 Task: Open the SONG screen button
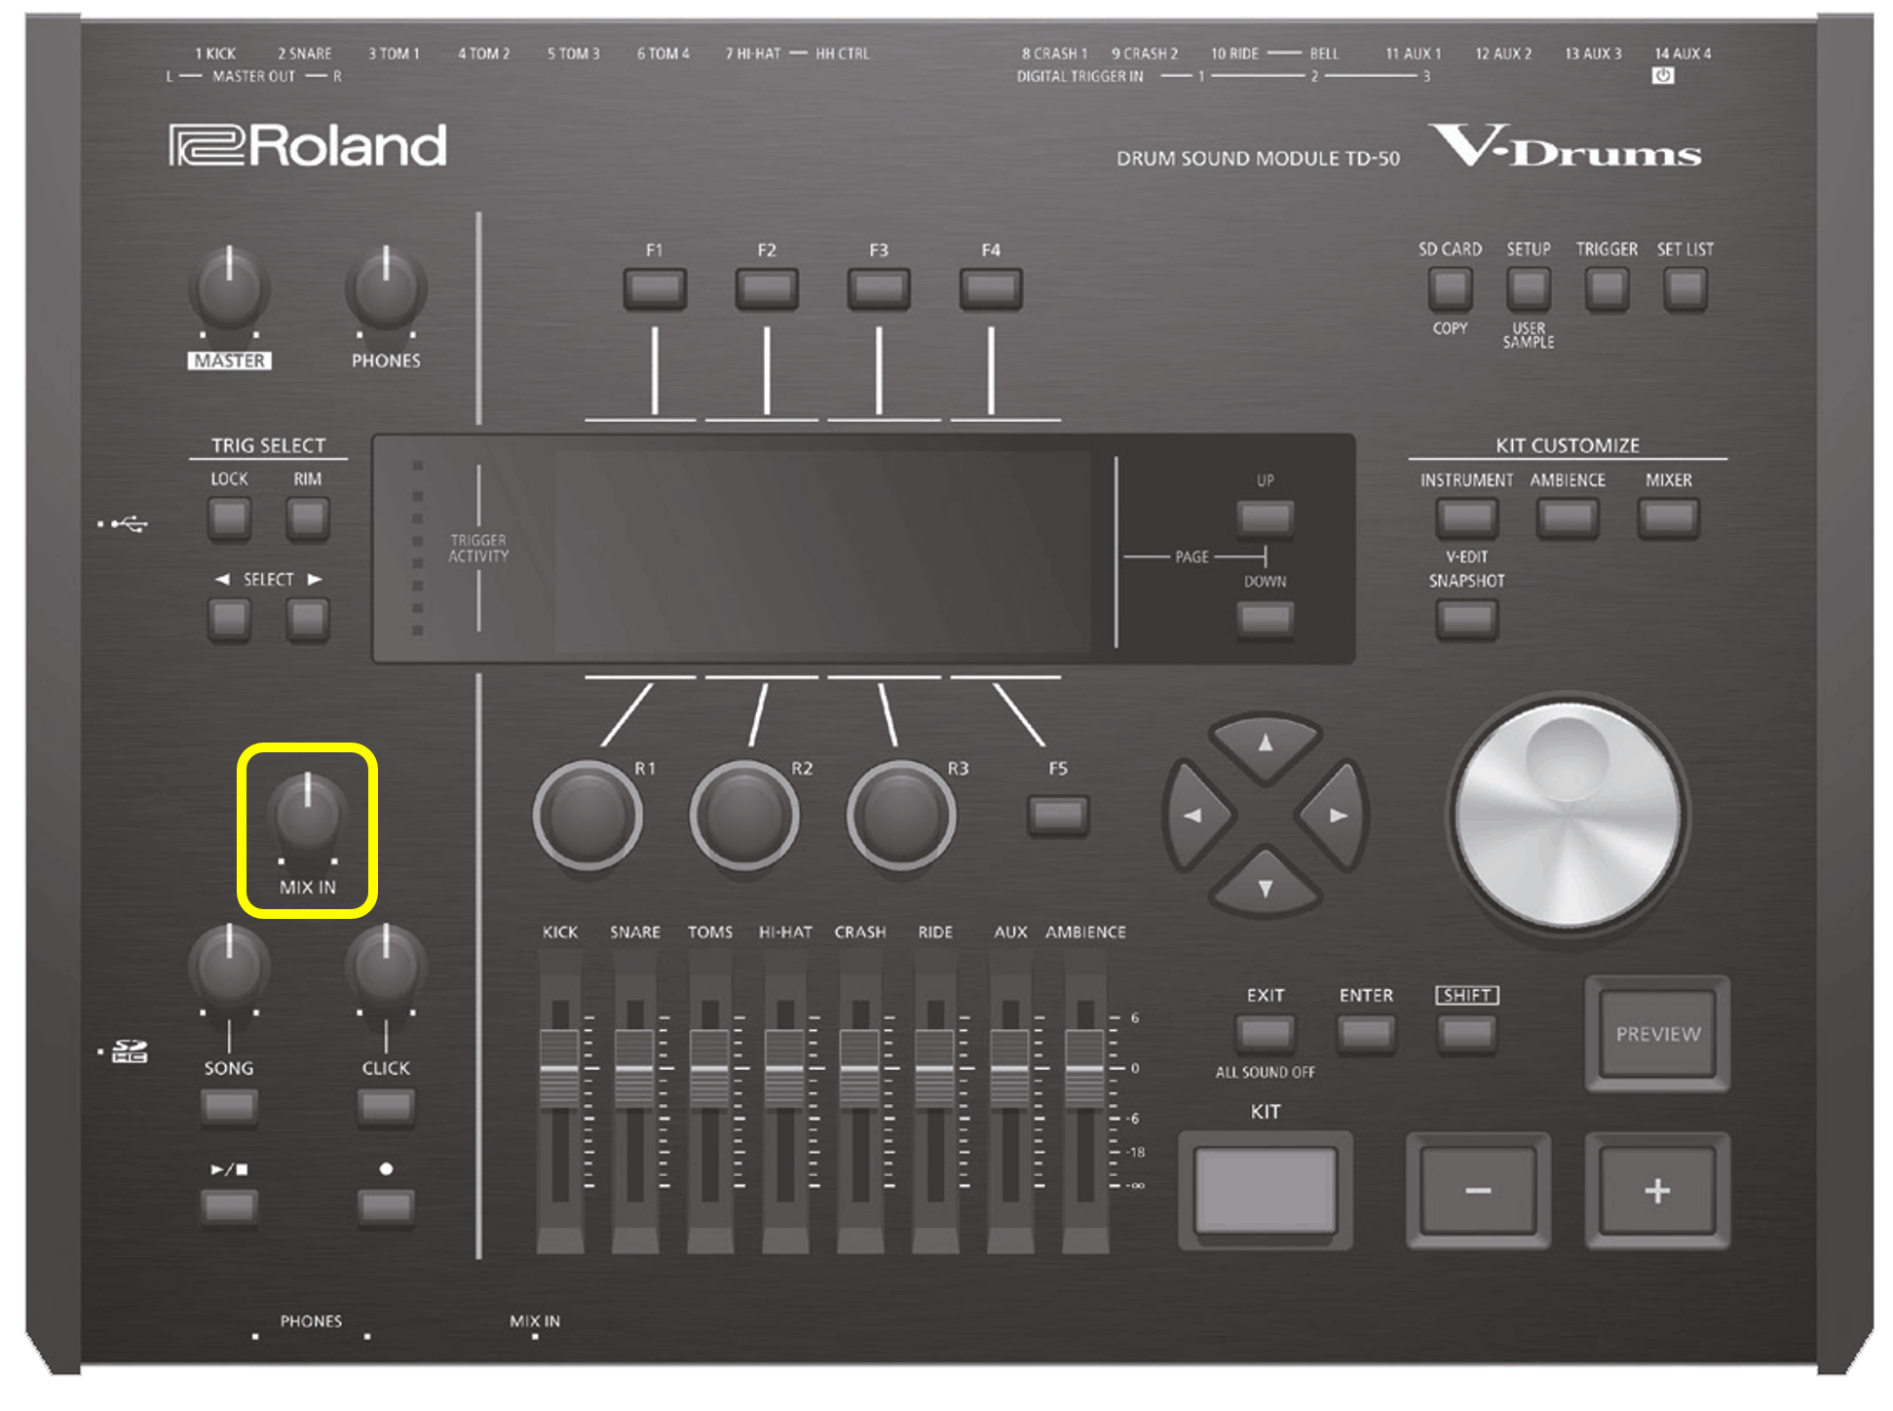[229, 1107]
